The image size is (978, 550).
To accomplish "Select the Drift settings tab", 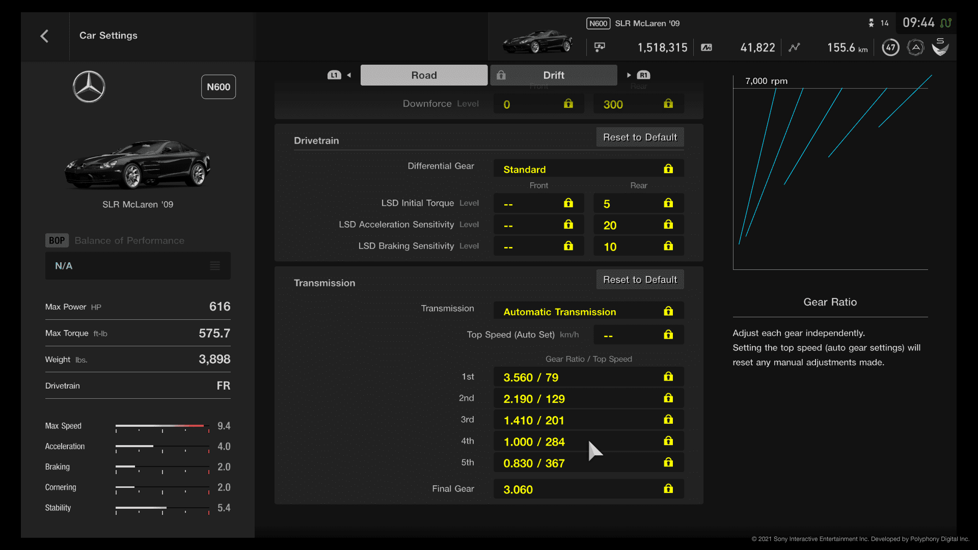I will 554,75.
